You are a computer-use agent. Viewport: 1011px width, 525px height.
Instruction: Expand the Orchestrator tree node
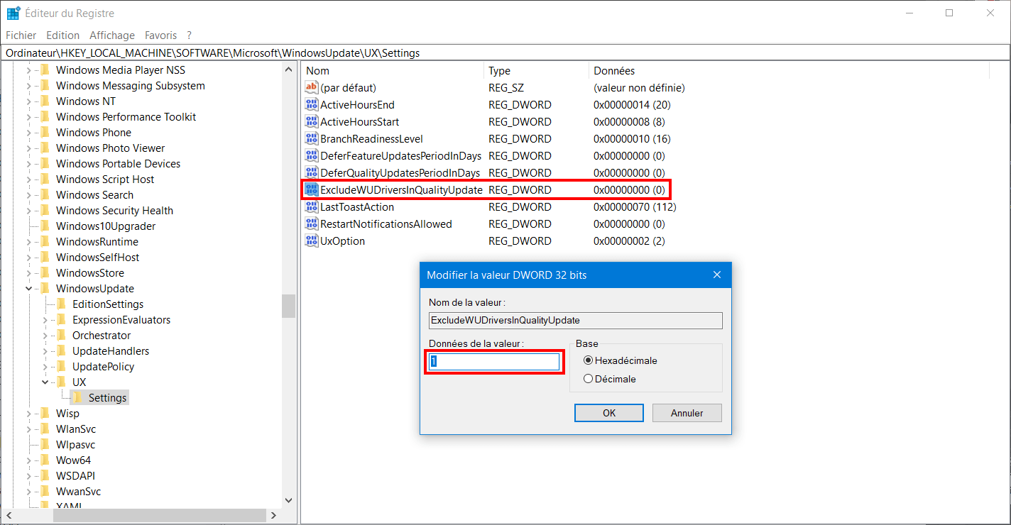45,335
